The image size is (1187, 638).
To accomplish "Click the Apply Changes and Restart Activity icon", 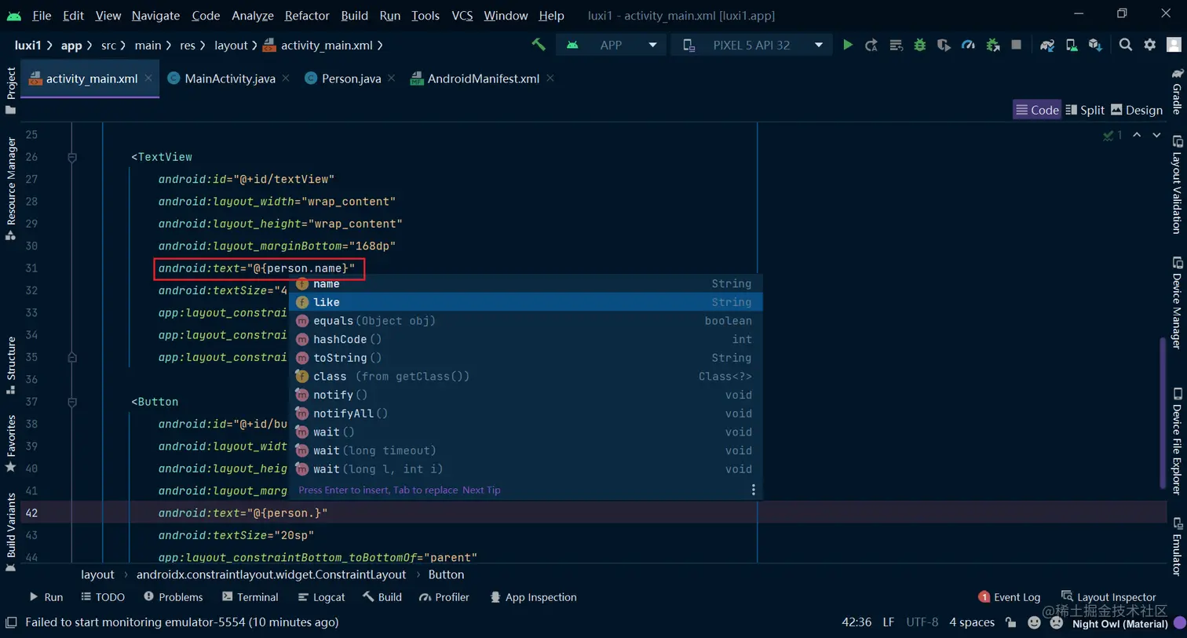I will pos(871,45).
